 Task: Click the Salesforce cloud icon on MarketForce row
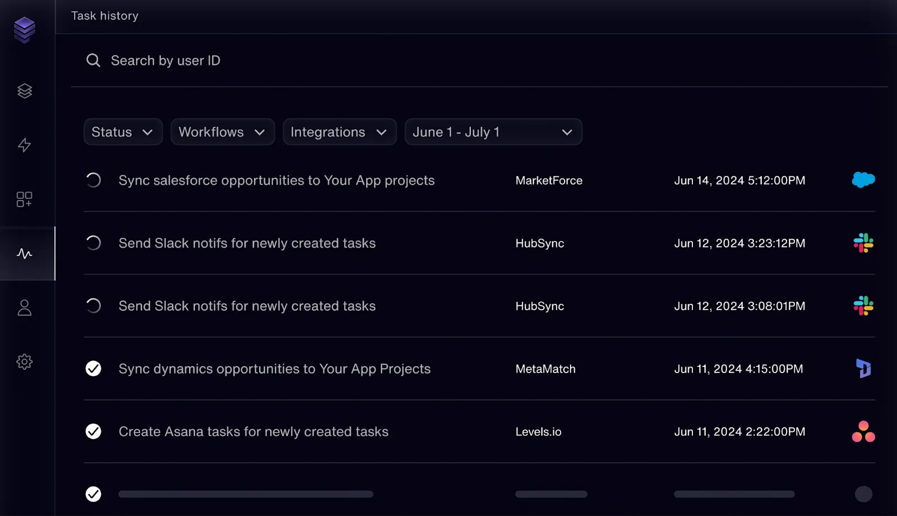(863, 180)
